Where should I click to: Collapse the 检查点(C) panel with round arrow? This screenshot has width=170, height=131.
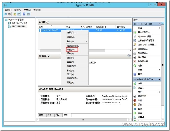point(129,56)
